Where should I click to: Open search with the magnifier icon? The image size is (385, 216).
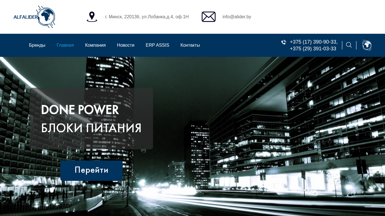pyautogui.click(x=349, y=45)
